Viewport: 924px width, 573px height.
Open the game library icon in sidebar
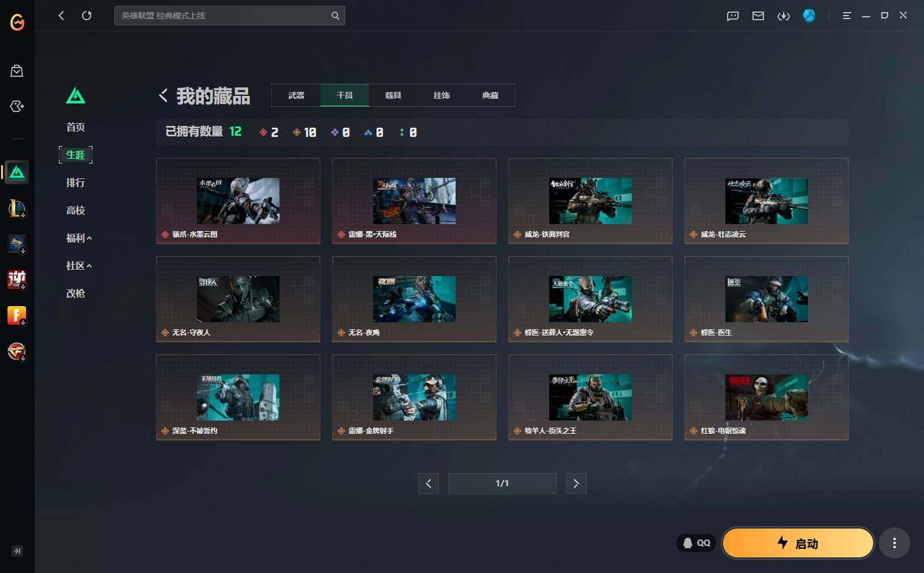(17, 106)
